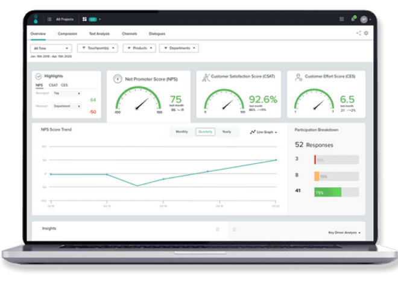Screen dimensions: 398x285
Task: Switch to the Channels tab
Action: tap(129, 34)
